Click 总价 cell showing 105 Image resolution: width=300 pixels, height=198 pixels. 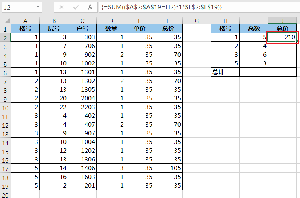[x=168, y=168]
